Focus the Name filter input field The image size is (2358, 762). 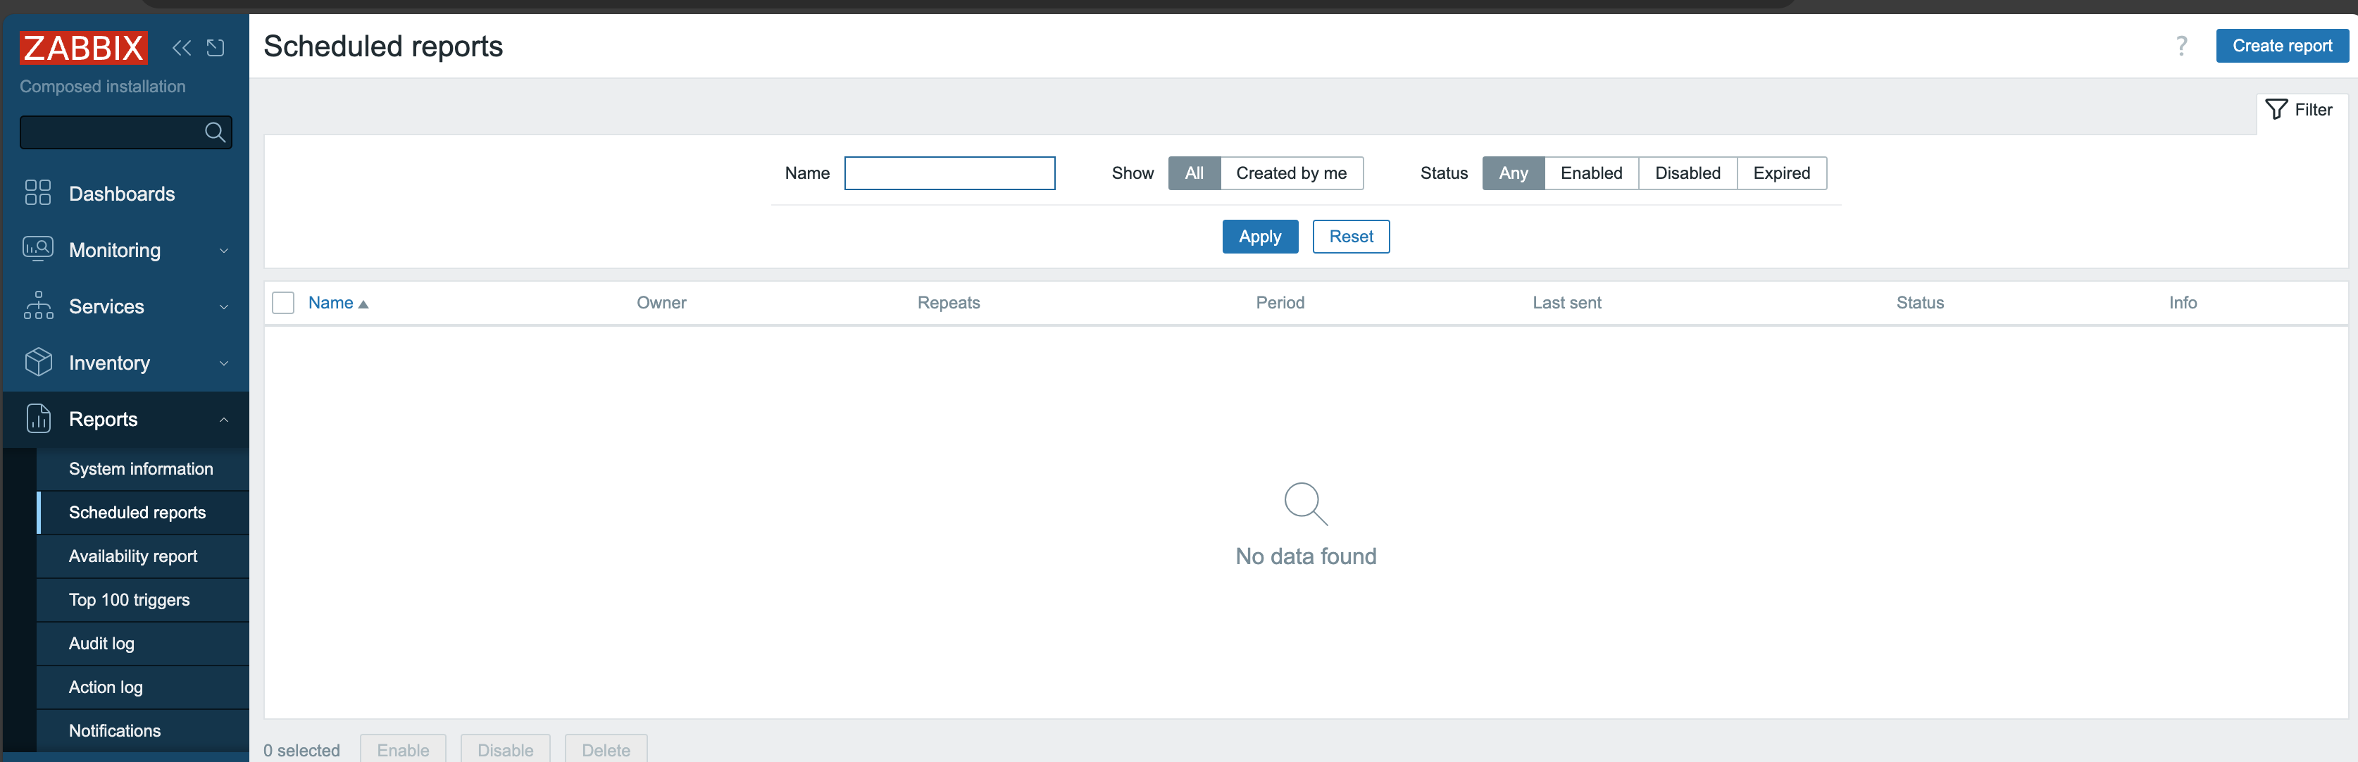949,173
